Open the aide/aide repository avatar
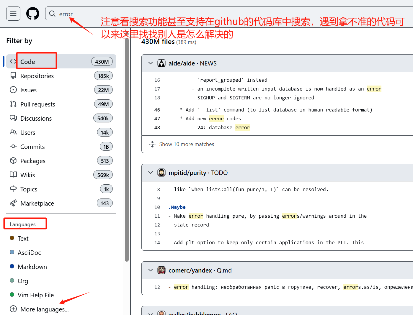This screenshot has height=315, width=413. 161,63
